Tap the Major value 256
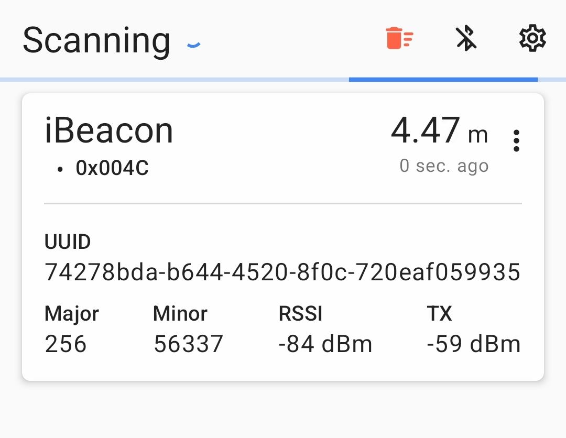Screen dimensions: 566x438 point(66,344)
